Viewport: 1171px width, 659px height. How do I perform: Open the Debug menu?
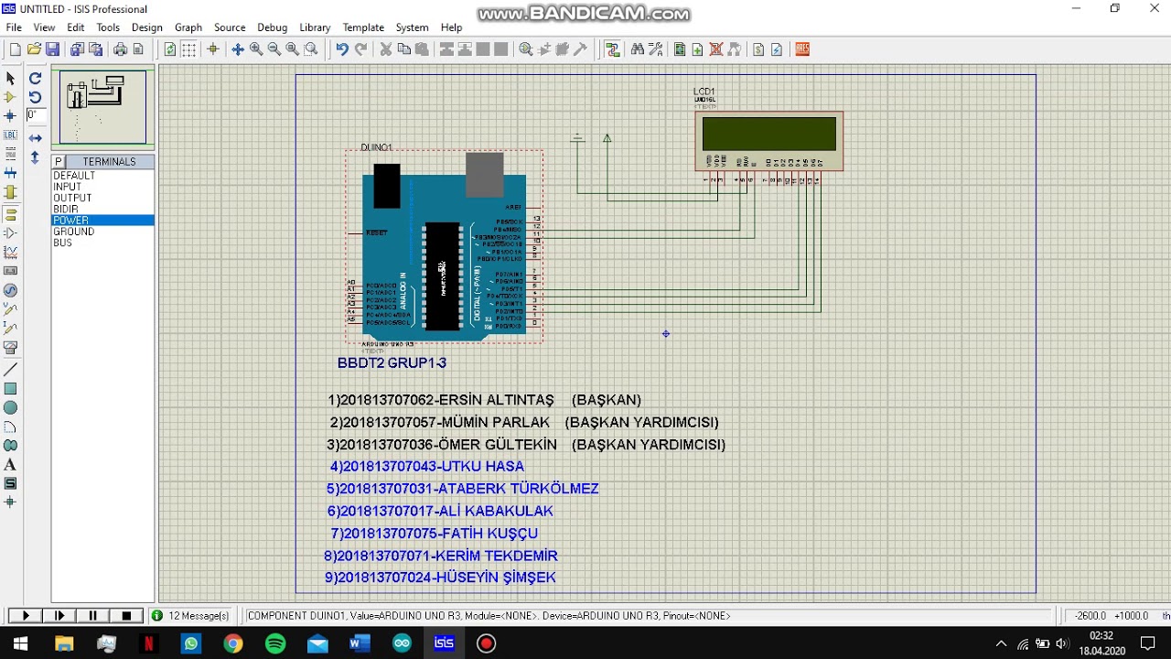[x=272, y=27]
